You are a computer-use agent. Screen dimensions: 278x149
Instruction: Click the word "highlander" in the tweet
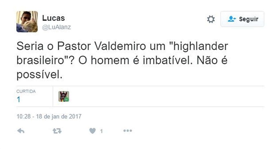click(201, 46)
